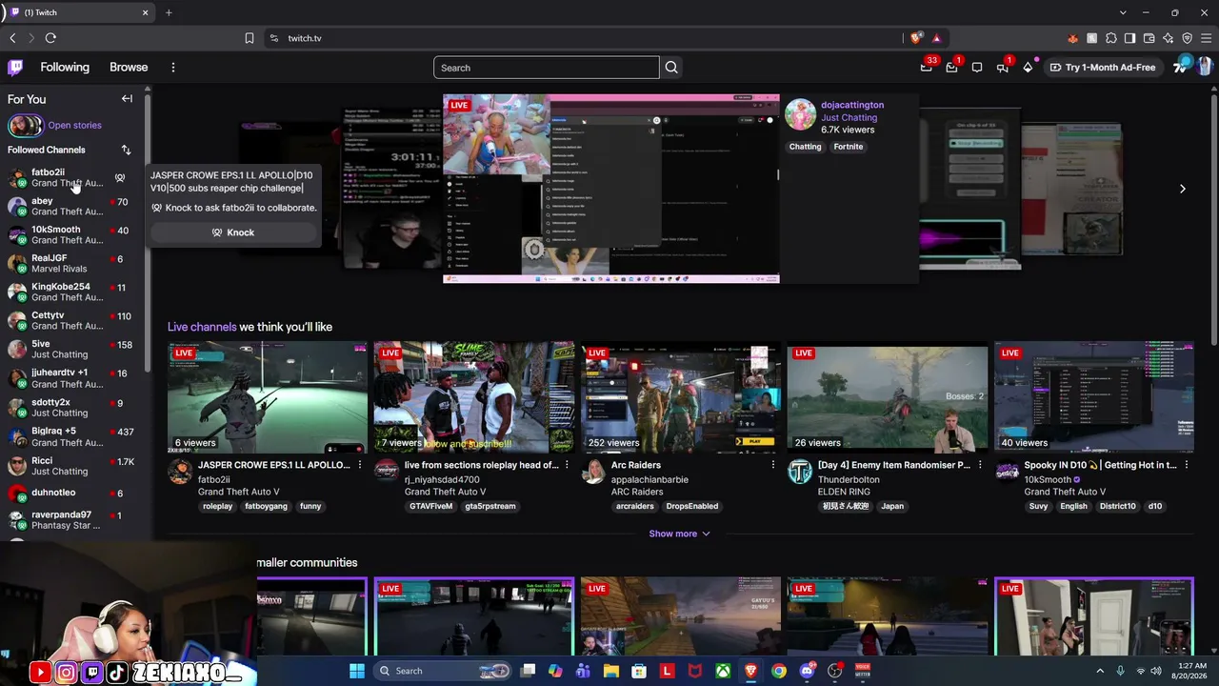Open Windows Start menu
Image resolution: width=1219 pixels, height=686 pixels.
coord(357,671)
